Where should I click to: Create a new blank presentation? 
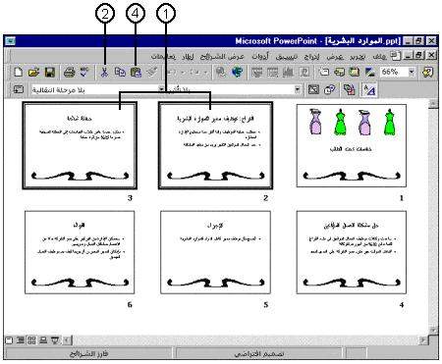click(19, 72)
